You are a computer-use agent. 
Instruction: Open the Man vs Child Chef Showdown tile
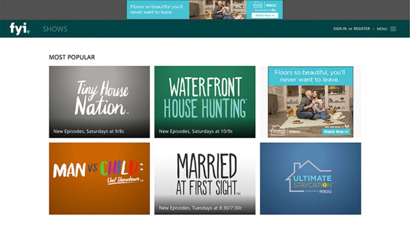99,178
